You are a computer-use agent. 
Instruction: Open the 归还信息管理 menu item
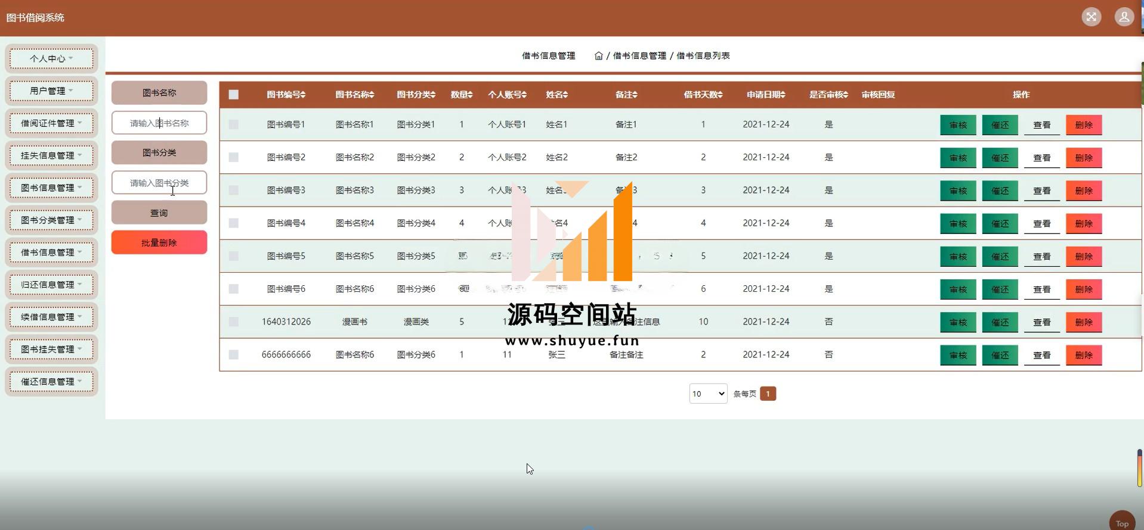tap(51, 285)
